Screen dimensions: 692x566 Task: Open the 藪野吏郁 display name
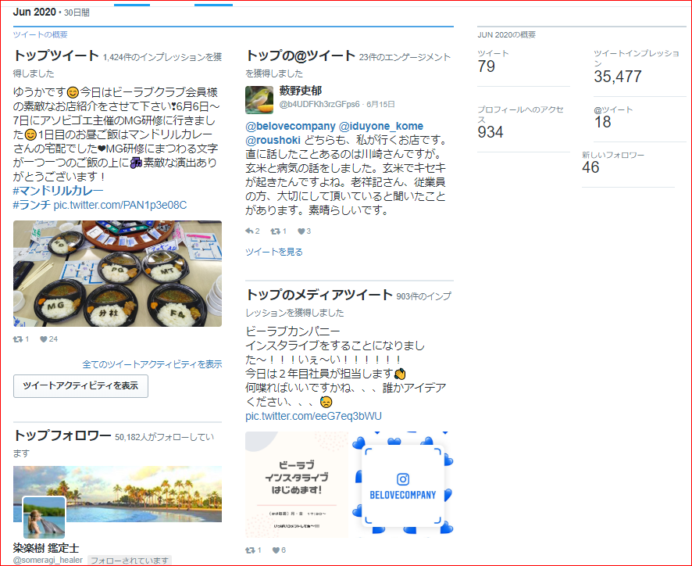pyautogui.click(x=301, y=91)
